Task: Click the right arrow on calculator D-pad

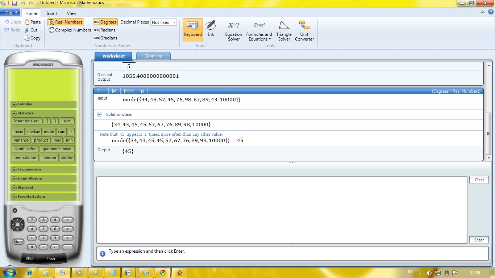Action: pyautogui.click(x=22, y=224)
